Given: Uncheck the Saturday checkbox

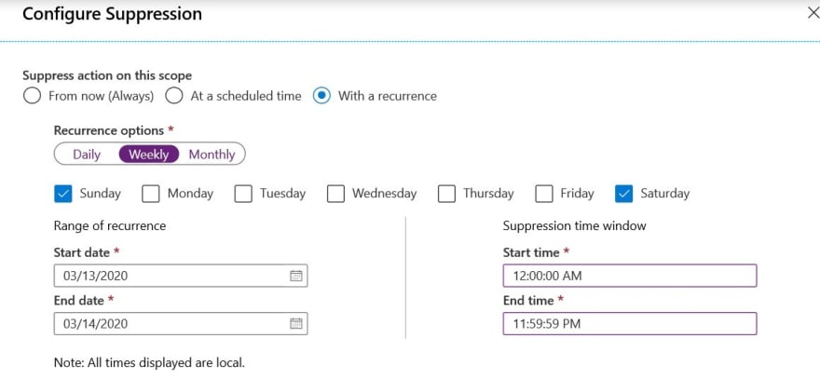Looking at the screenshot, I should 624,194.
